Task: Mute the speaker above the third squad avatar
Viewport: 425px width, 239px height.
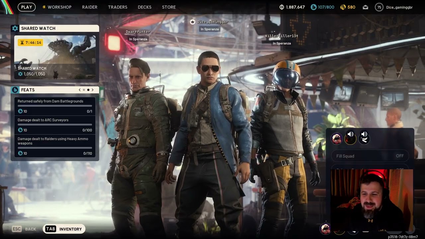Action: (364, 134)
